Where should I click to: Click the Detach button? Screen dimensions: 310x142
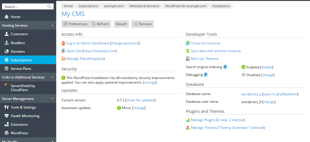pos(121,24)
